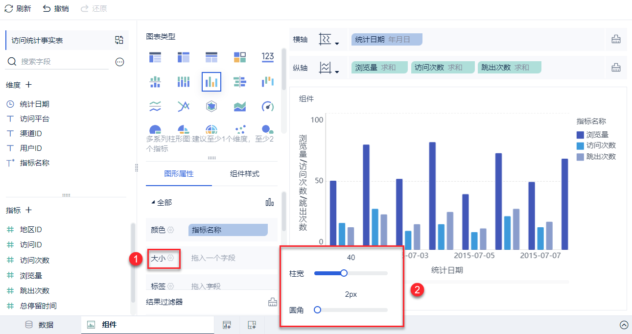This screenshot has height=334, width=632.
Task: Click the table switch icon beside 访问统计事实表
Action: [119, 40]
